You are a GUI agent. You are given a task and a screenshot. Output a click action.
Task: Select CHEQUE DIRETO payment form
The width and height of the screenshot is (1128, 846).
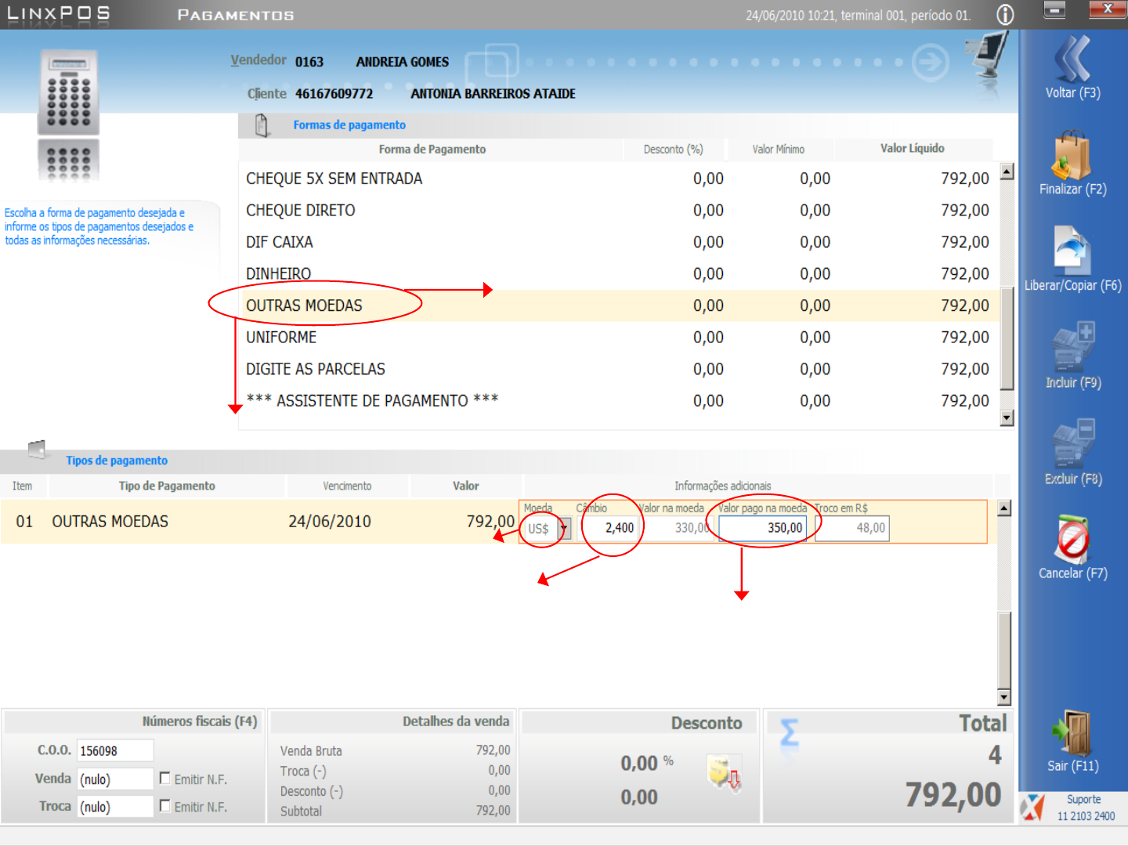(x=618, y=210)
